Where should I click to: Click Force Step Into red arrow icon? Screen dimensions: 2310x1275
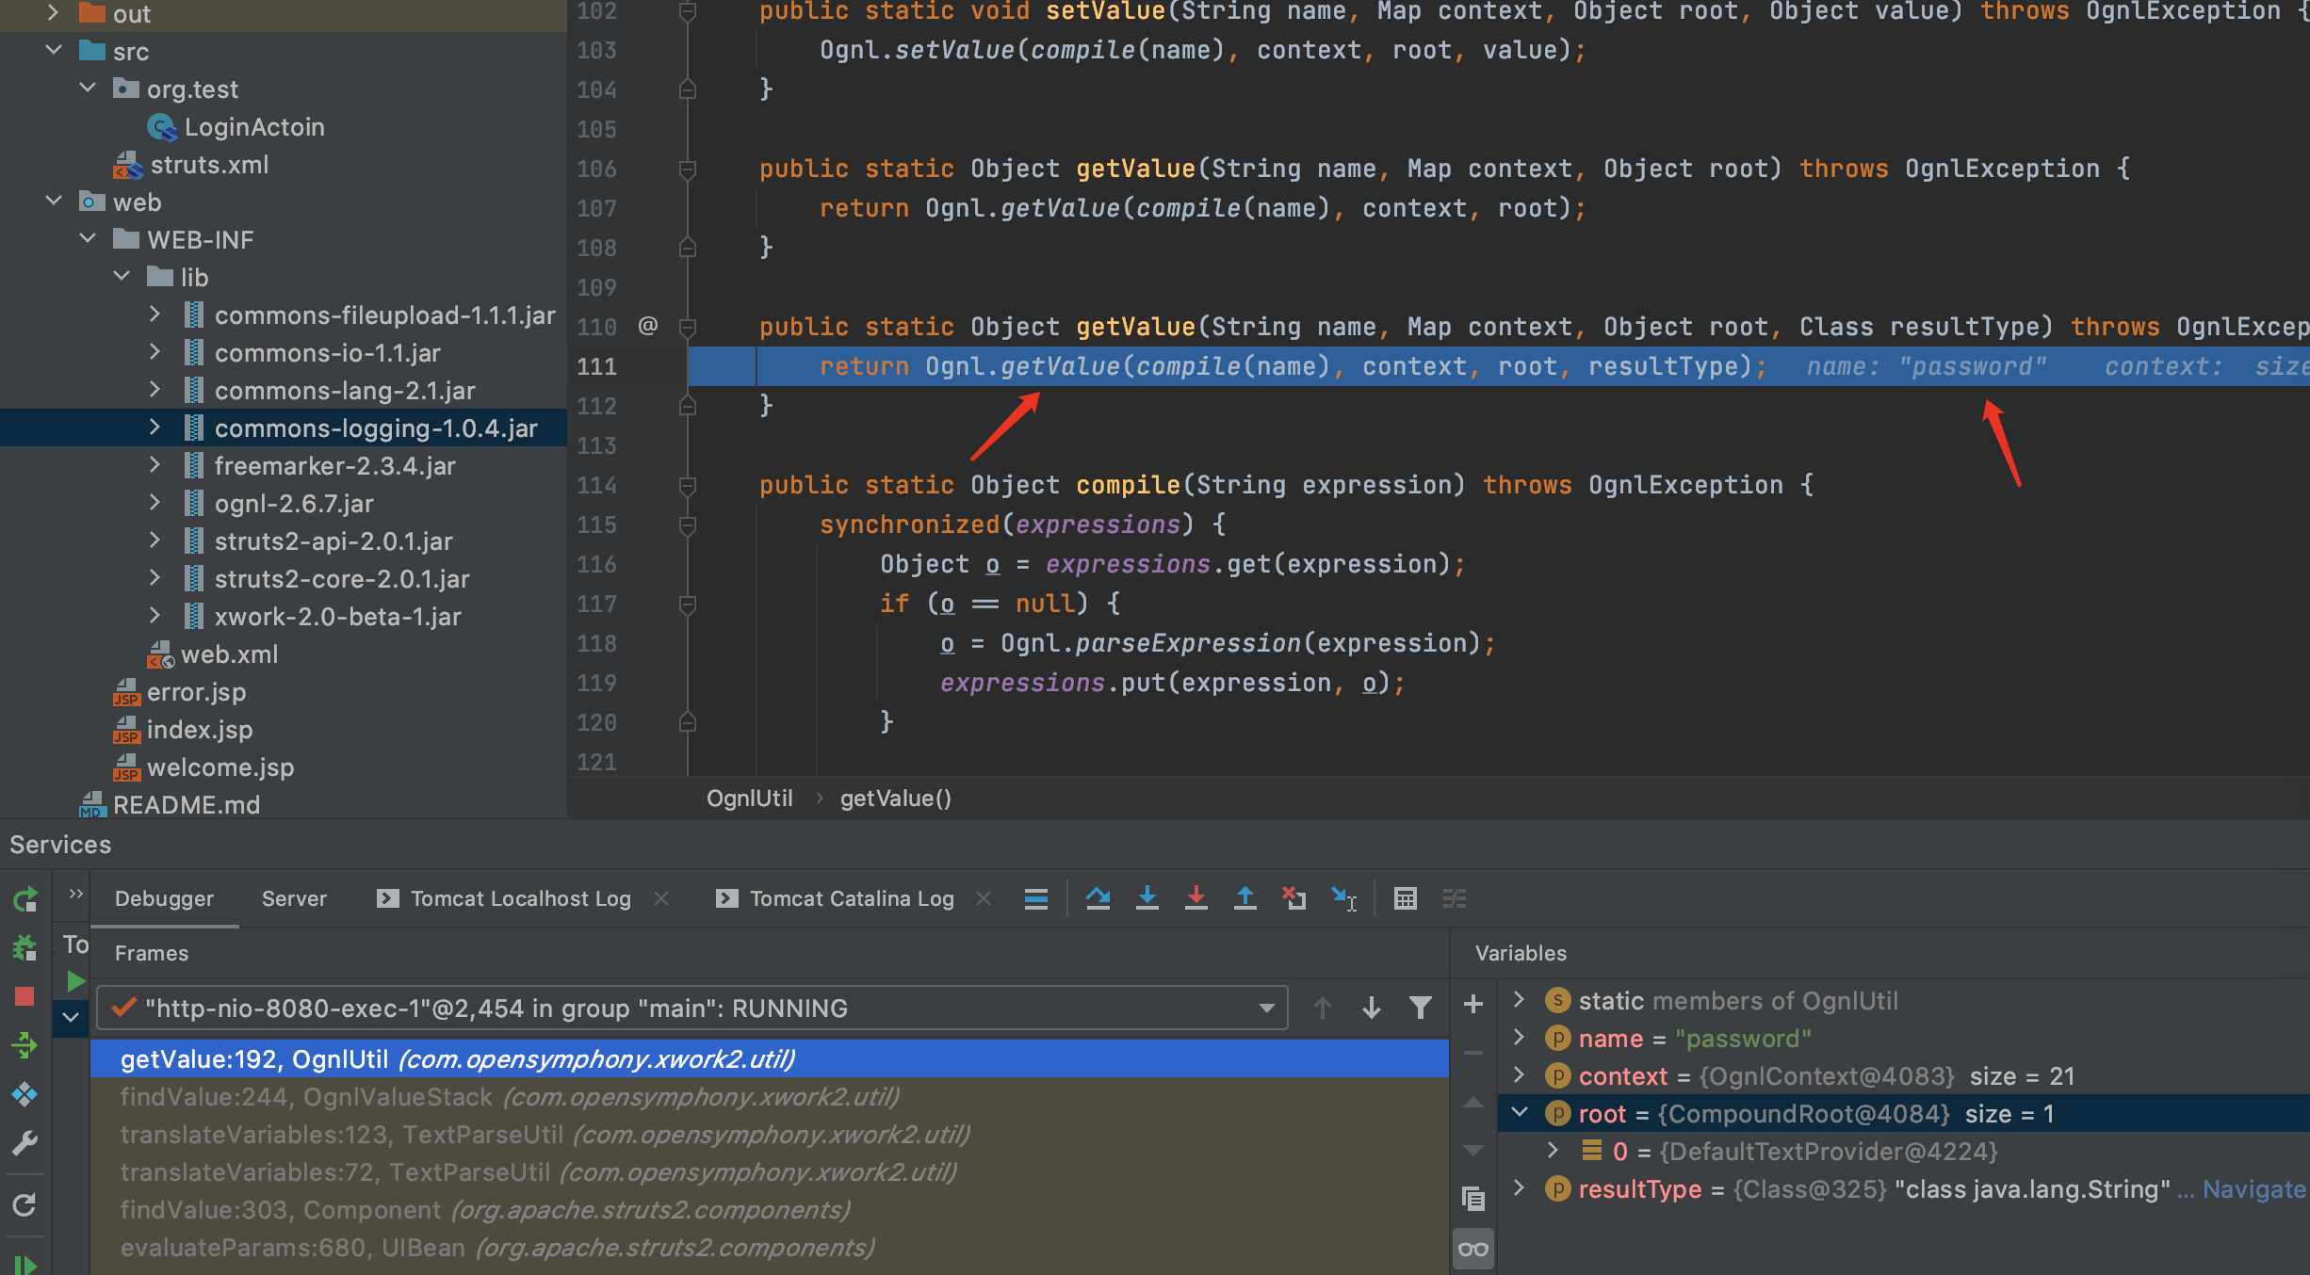(1196, 898)
